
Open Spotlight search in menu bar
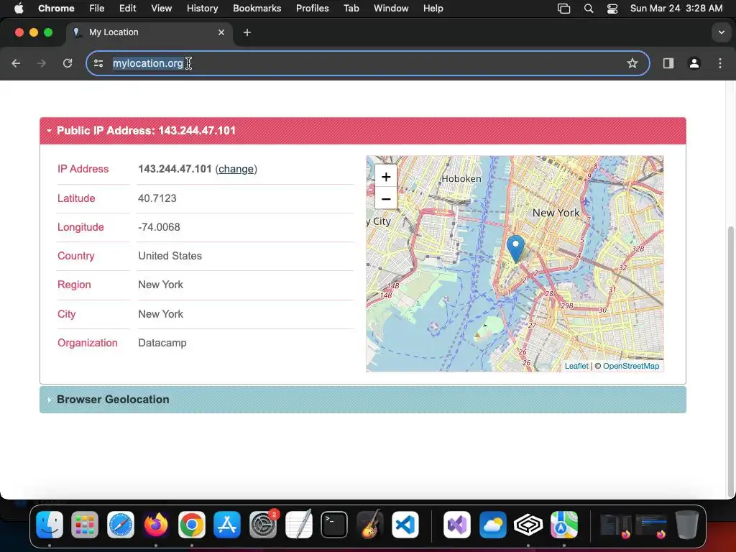pyautogui.click(x=588, y=8)
